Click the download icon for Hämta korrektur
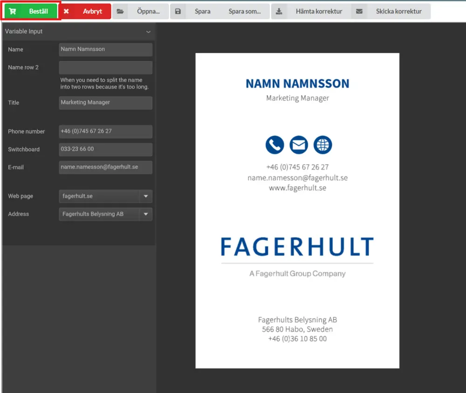The width and height of the screenshot is (466, 393). (279, 11)
